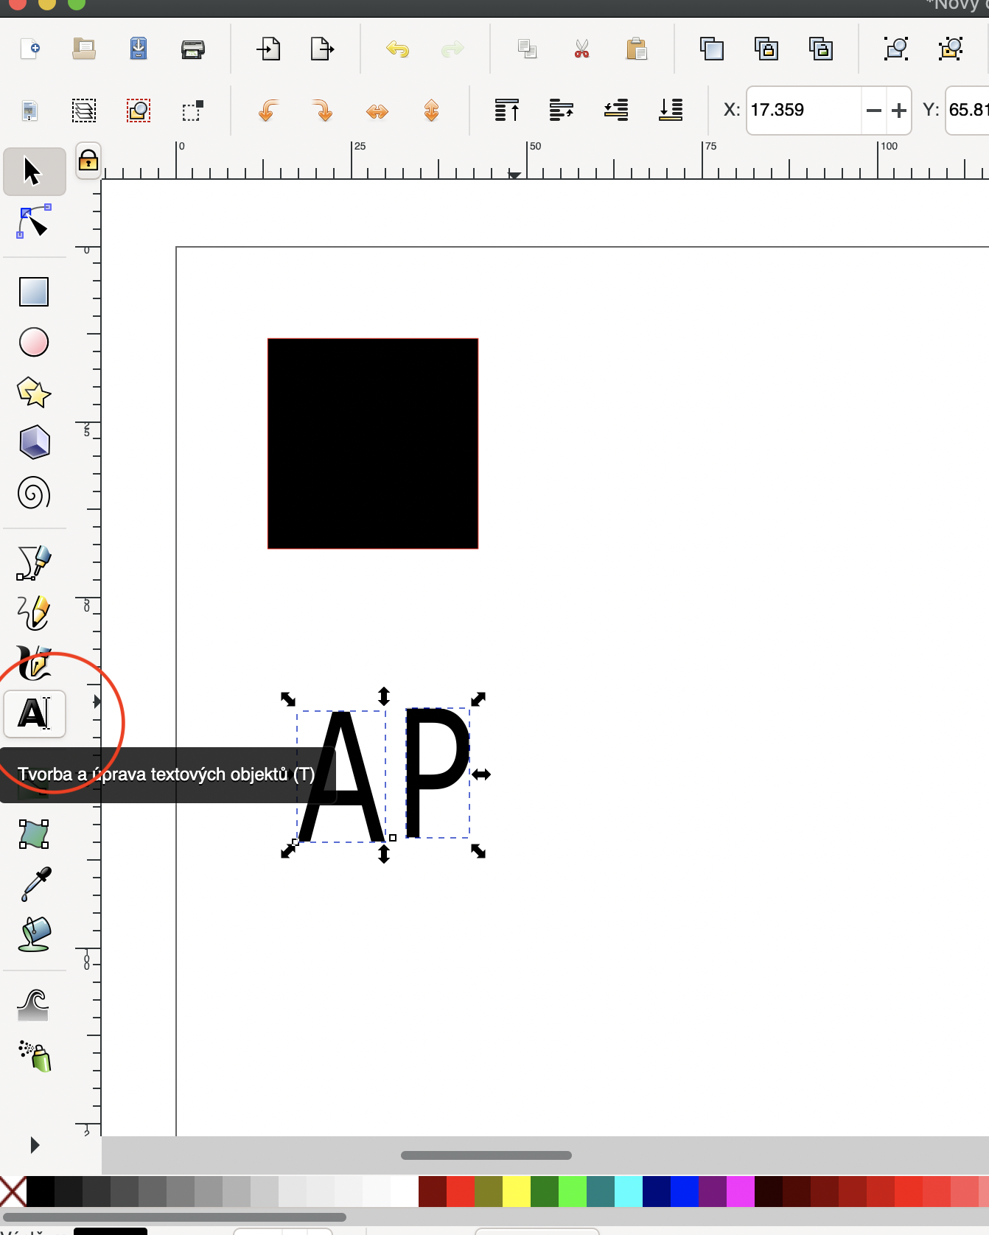Select the Spray can tool

pos(35,1056)
